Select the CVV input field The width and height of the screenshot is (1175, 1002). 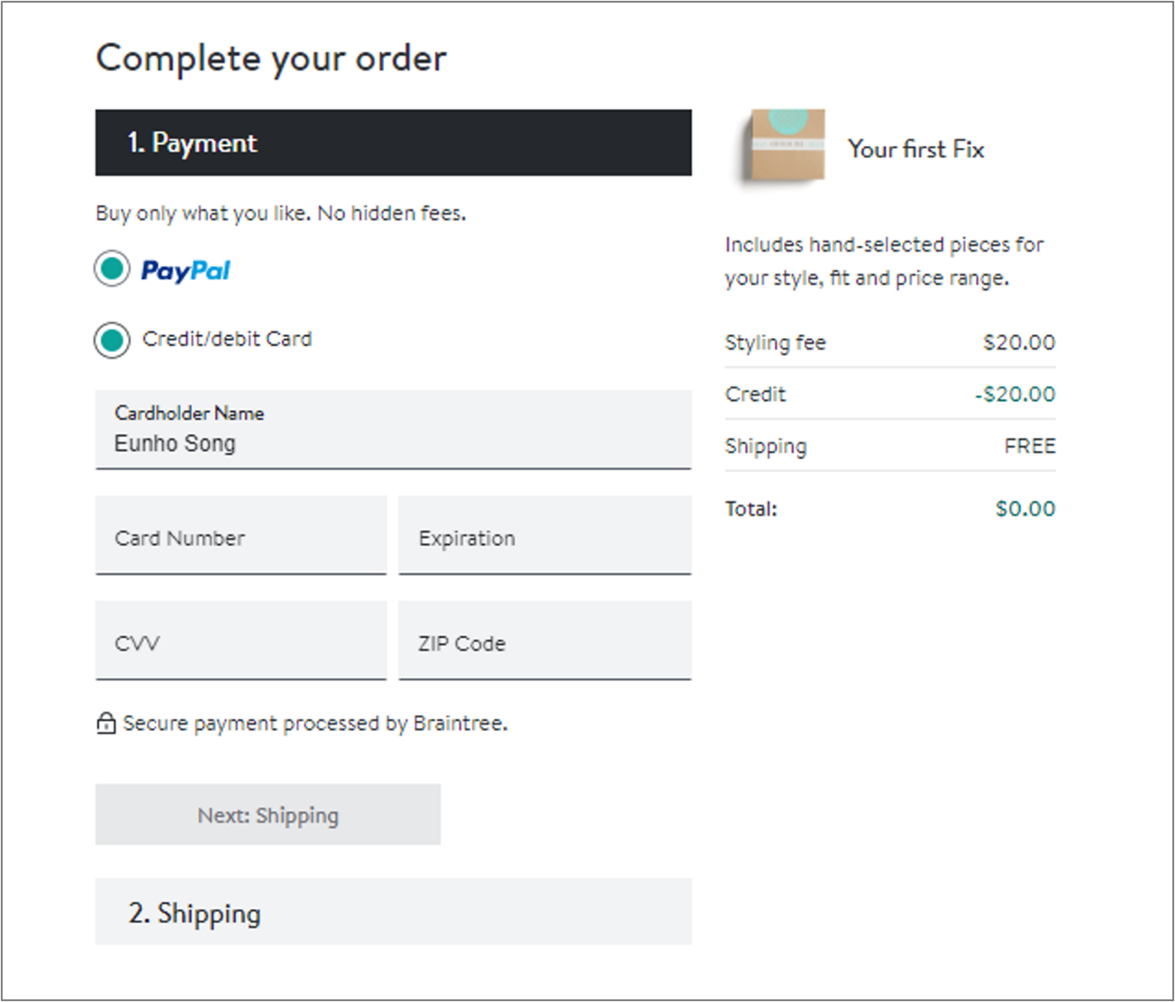point(241,641)
